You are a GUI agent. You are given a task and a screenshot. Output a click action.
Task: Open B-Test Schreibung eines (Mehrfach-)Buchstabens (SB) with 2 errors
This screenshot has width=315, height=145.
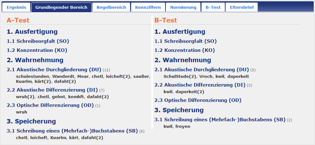[x=220, y=119]
